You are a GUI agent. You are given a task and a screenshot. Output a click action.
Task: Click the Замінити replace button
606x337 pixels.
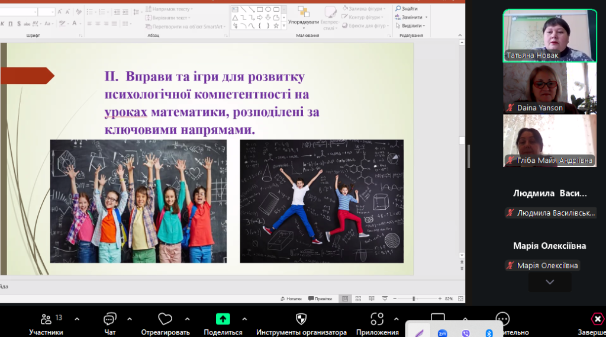point(411,17)
